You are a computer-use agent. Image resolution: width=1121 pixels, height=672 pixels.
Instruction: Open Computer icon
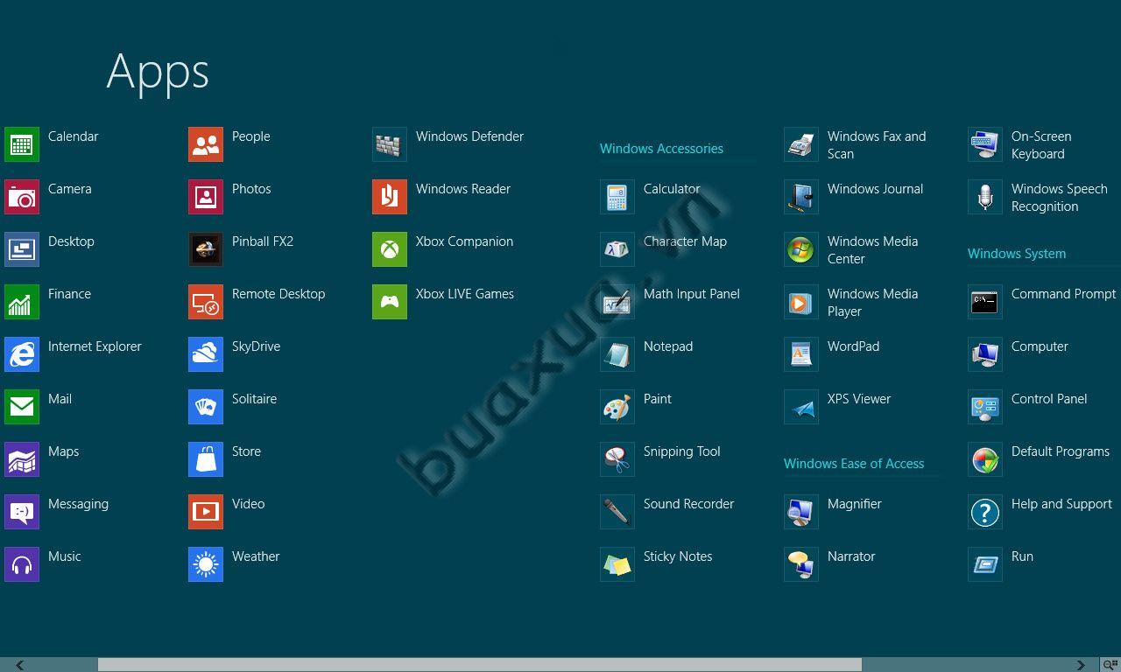click(985, 354)
